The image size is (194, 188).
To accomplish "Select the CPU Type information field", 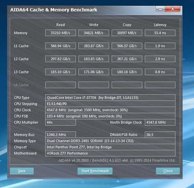I will 110,98.
